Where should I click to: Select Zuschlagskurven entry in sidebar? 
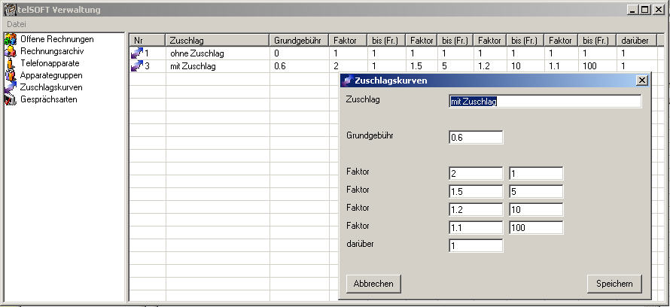(51, 87)
